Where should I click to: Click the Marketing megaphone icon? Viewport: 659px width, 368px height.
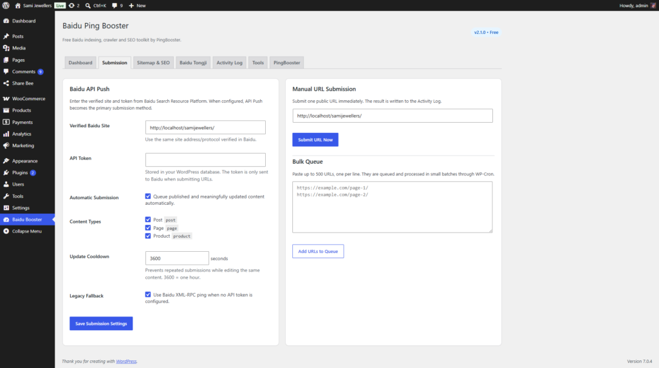(6, 146)
